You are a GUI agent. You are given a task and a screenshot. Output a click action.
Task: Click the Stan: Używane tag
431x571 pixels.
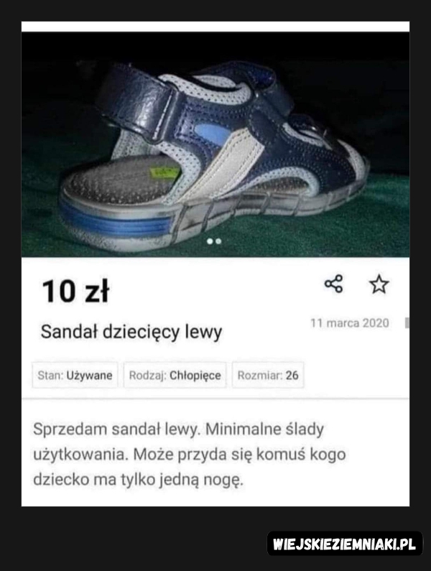[75, 375]
